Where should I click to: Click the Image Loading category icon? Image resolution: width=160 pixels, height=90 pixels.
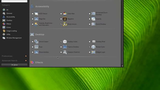tap(4, 31)
